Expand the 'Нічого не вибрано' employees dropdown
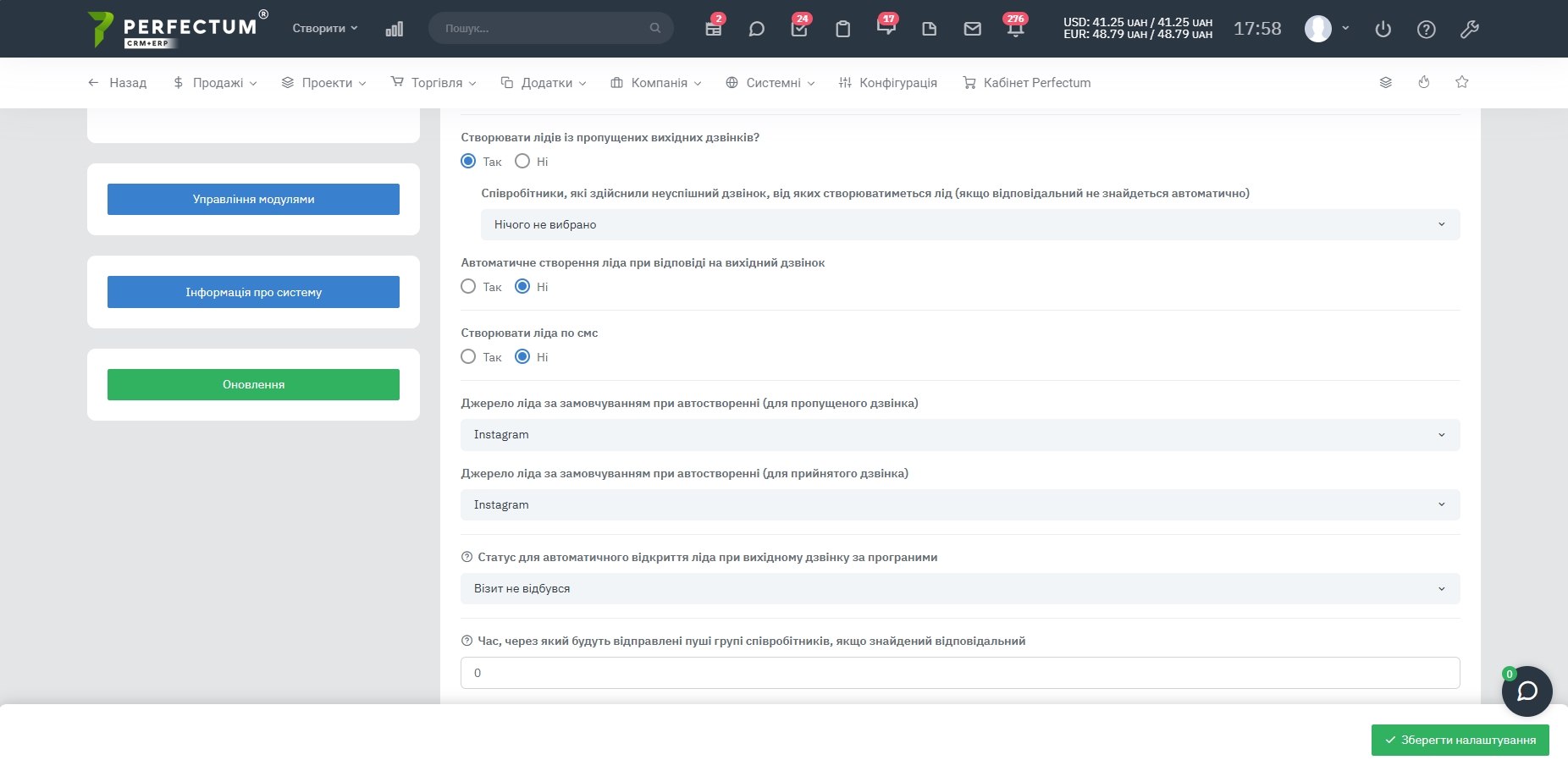This screenshot has width=1568, height=771. (969, 224)
